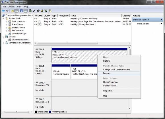Expand the Performance tree node

7,31
